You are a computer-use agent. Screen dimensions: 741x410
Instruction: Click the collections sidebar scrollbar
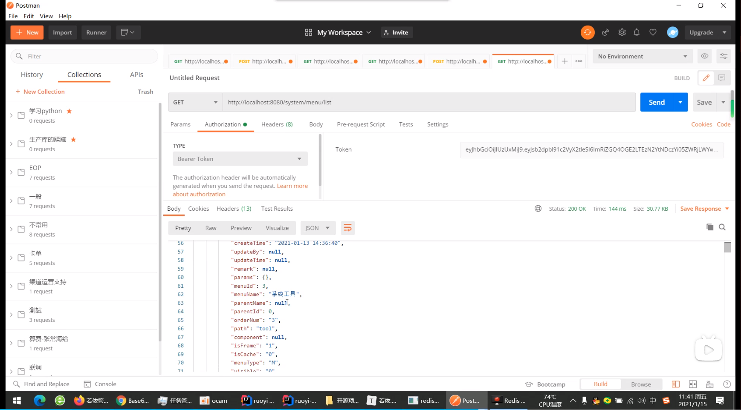[160, 221]
